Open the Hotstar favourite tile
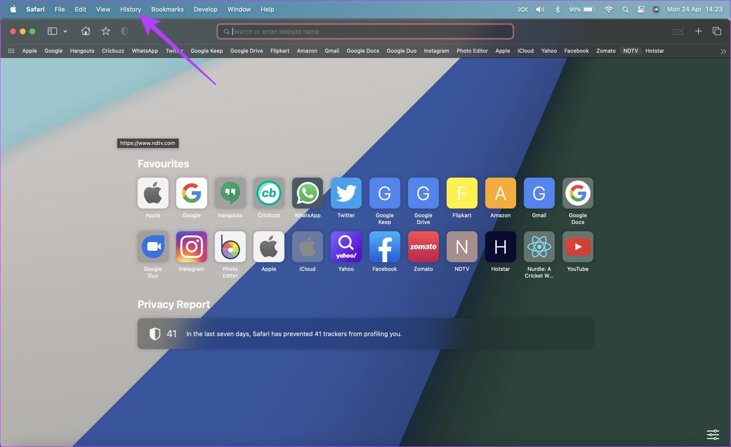 tap(500, 247)
